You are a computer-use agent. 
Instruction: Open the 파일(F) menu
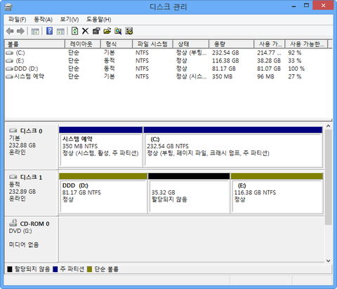tap(17, 20)
